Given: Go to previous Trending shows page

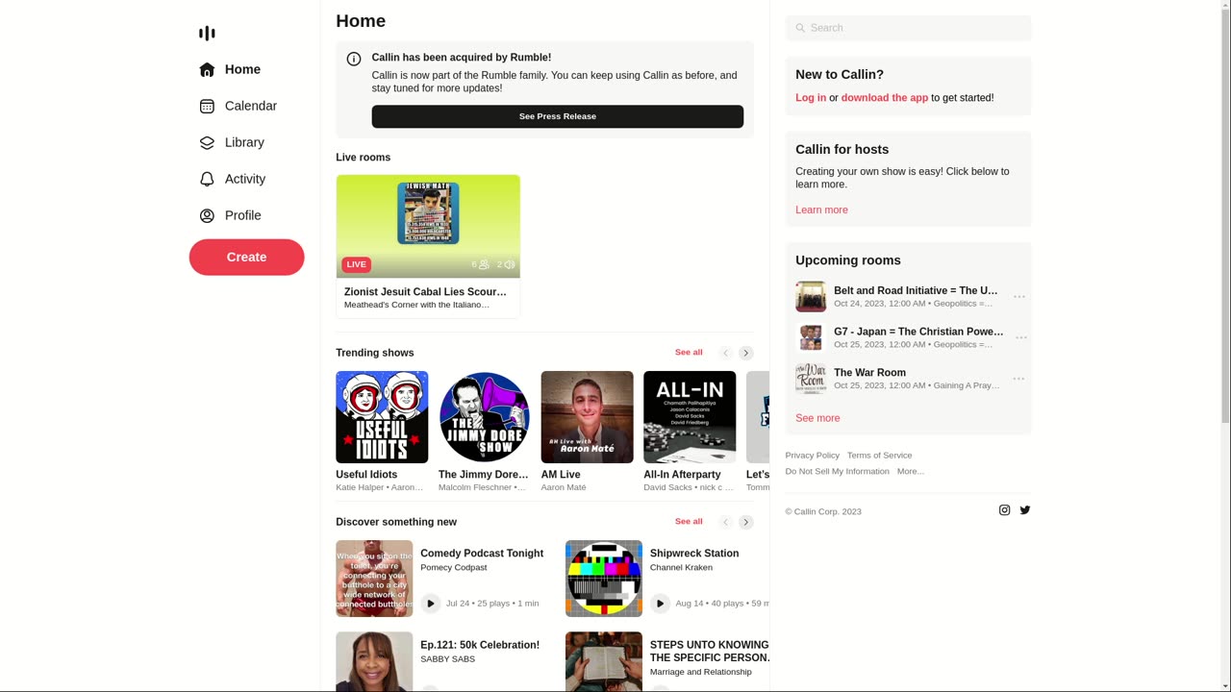Looking at the screenshot, I should (726, 353).
